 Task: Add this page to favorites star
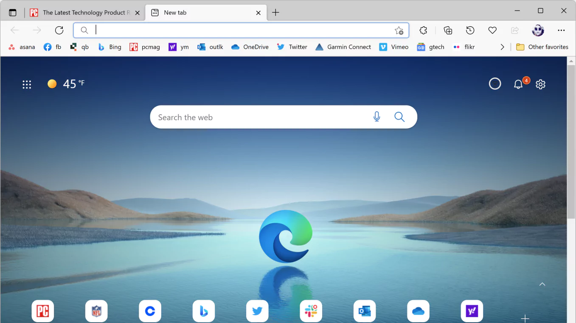399,30
